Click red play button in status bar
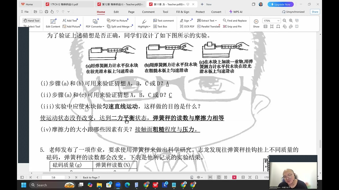This screenshot has width=339, height=190. pos(234,177)
